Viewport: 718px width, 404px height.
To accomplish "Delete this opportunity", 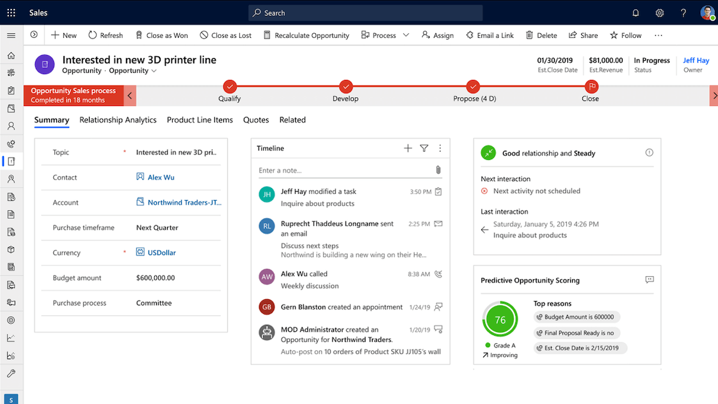I will [x=541, y=35].
